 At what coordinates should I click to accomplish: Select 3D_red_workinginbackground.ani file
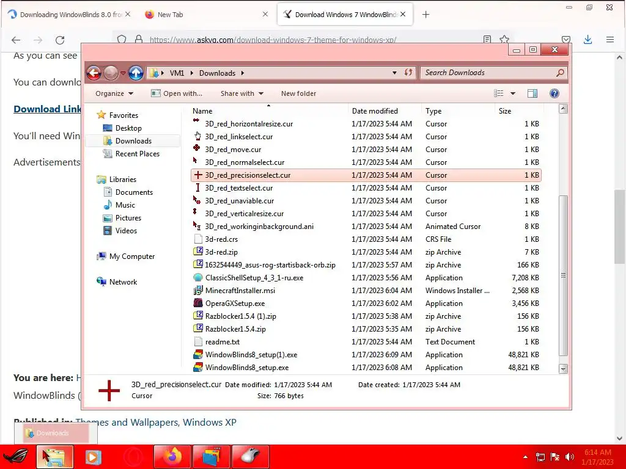click(x=366, y=226)
